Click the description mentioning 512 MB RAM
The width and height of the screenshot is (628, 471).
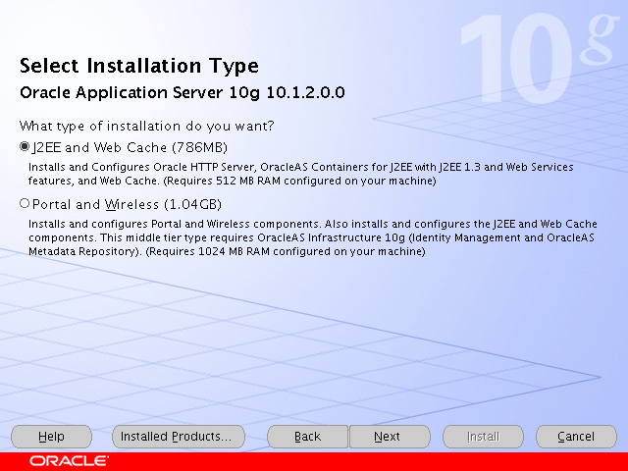[x=301, y=174]
